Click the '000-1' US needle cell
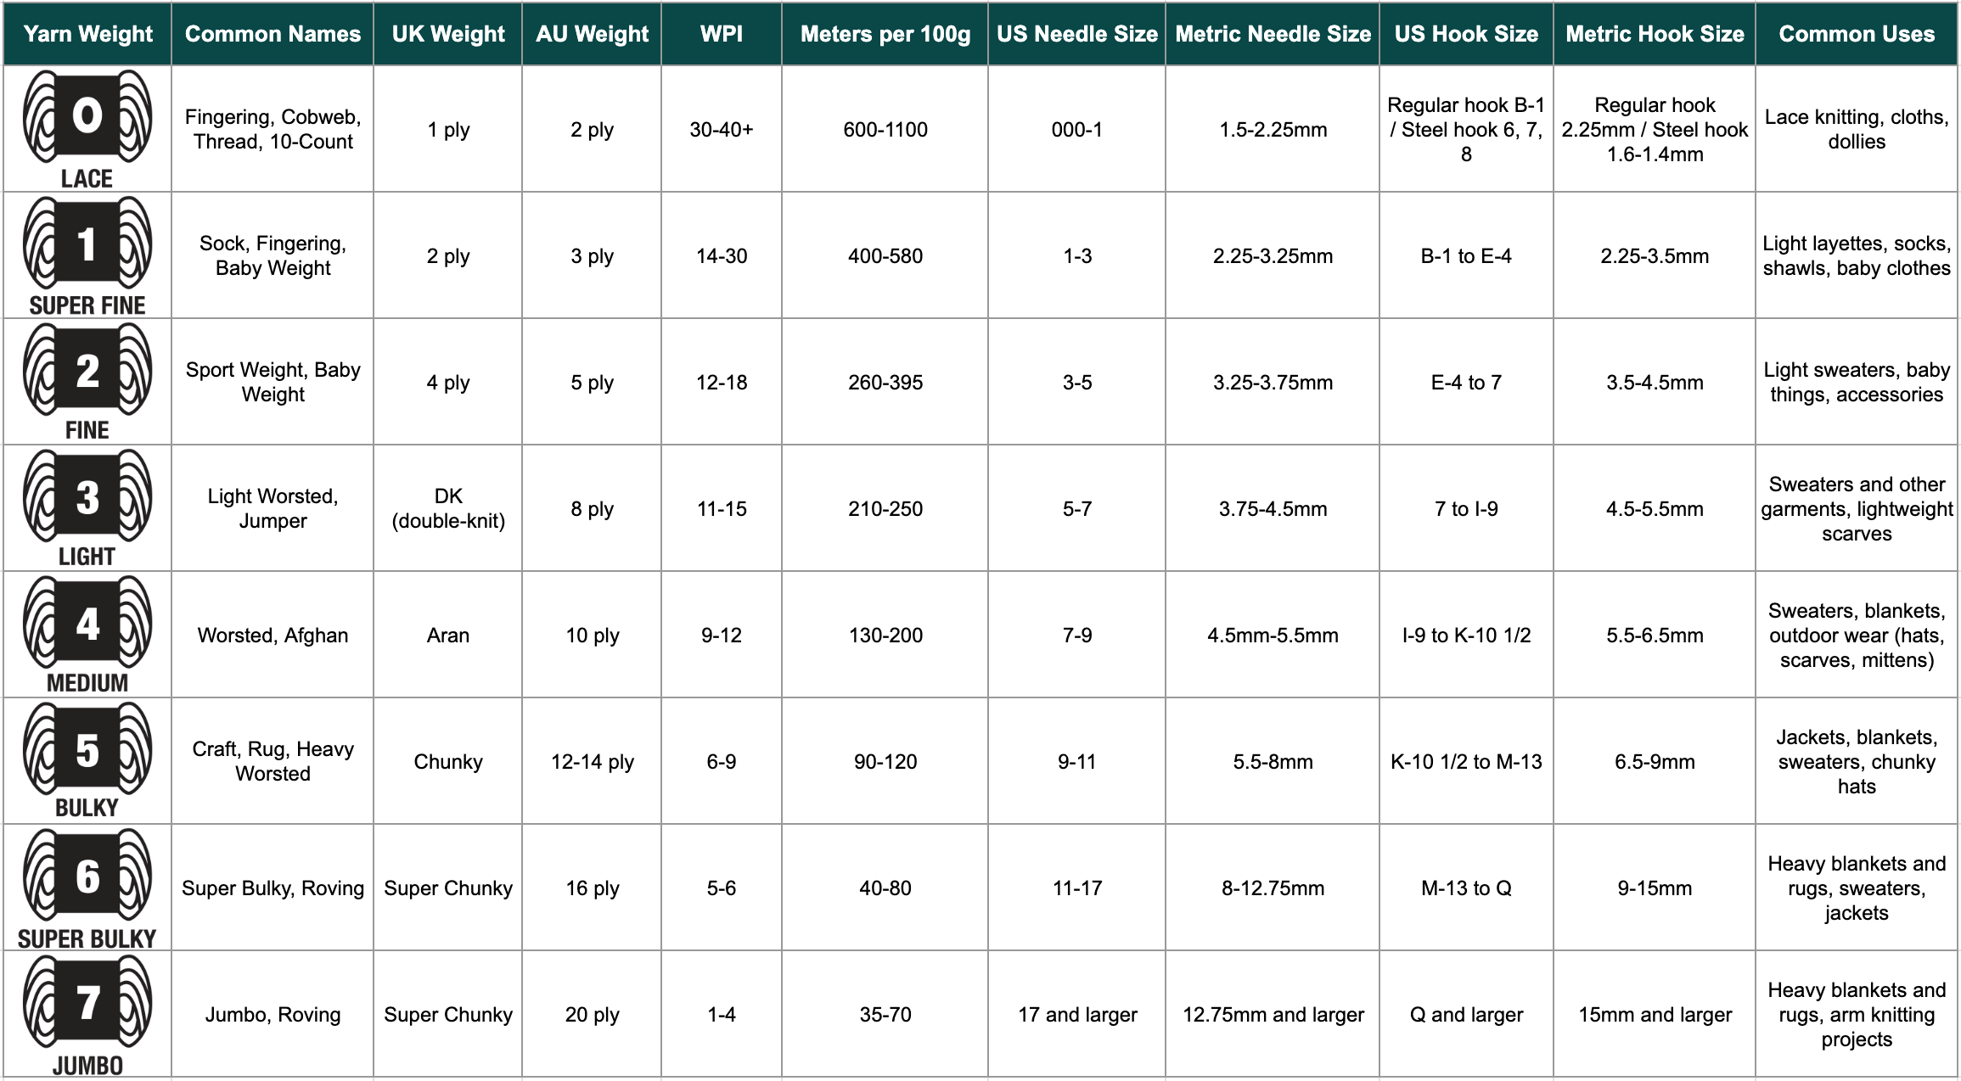 pyautogui.click(x=1077, y=129)
